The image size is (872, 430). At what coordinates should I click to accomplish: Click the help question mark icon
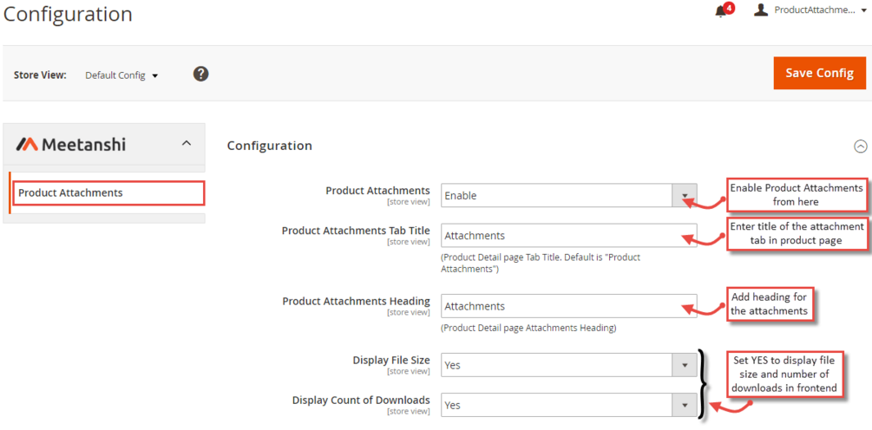(200, 74)
